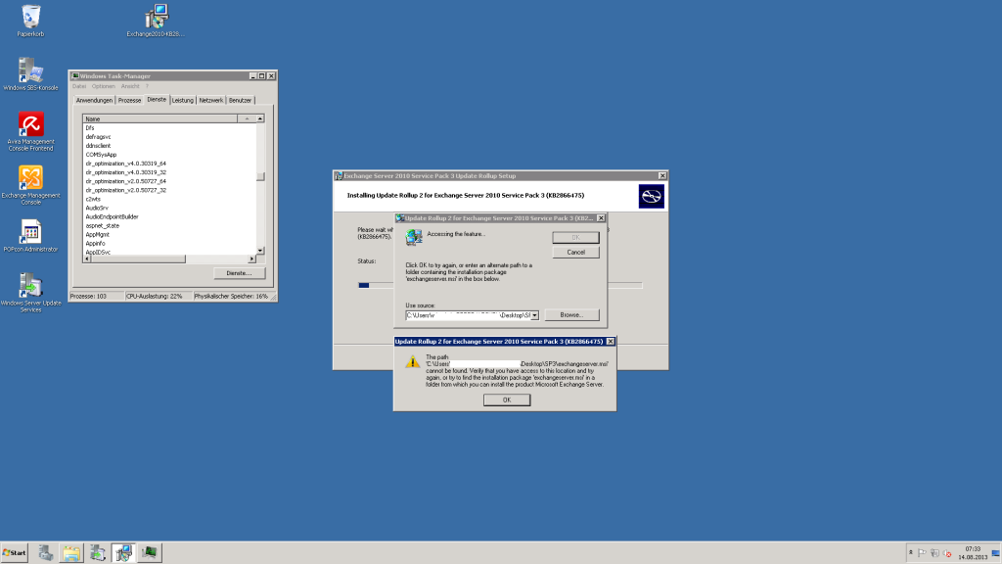Click the horizontal scroll-right arrow in services list
Screen dimensions: 1002x564
coord(251,258)
